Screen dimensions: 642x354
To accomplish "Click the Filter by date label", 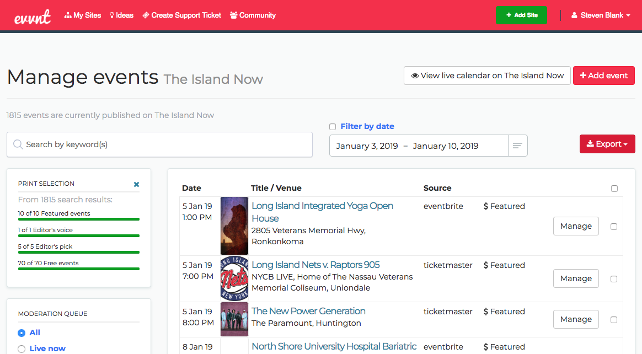I will click(x=367, y=126).
